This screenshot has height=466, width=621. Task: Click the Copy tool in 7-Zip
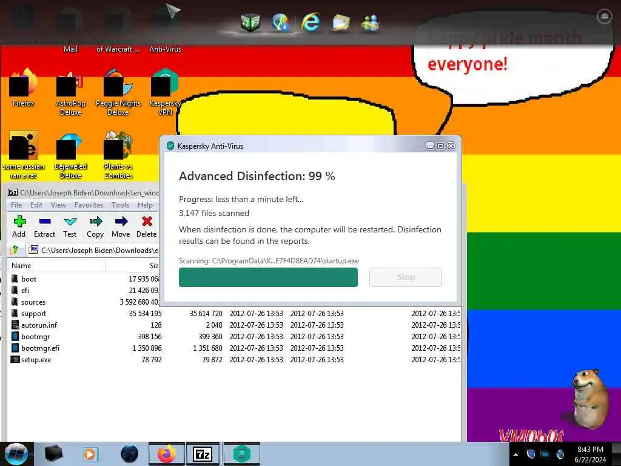[95, 227]
